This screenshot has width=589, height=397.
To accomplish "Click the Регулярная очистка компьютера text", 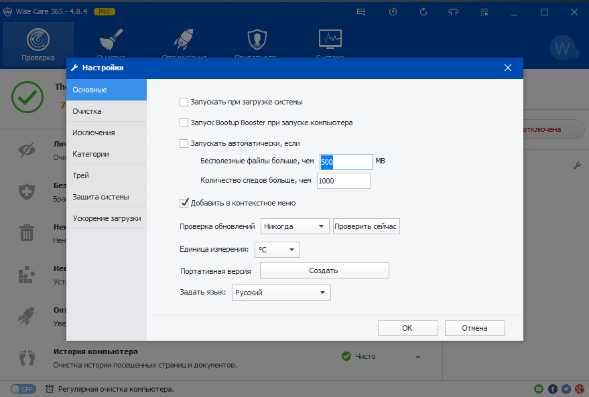I will click(x=116, y=389).
